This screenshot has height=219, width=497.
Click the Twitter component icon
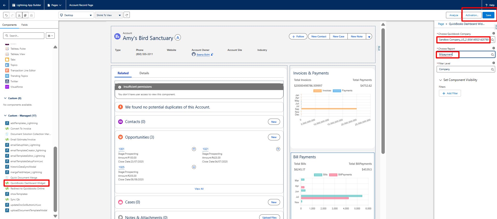[x=7, y=81]
